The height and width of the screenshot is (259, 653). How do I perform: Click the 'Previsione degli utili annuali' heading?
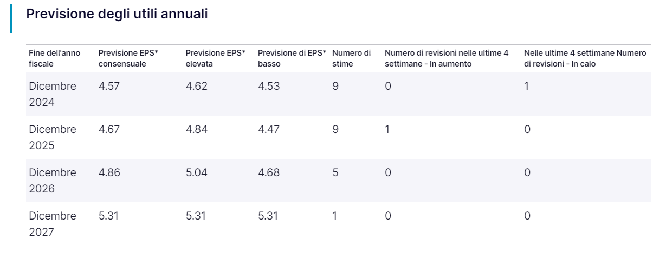[x=117, y=15]
